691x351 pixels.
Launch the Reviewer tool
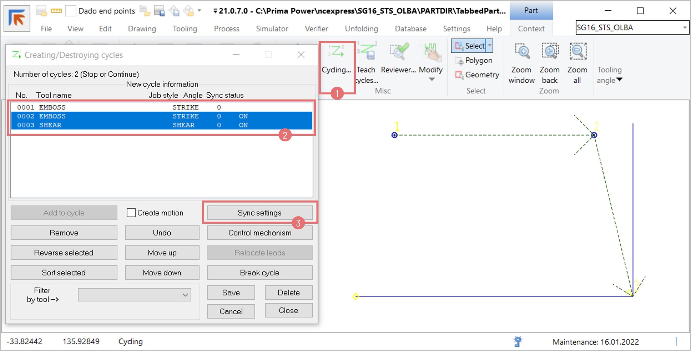pos(399,51)
